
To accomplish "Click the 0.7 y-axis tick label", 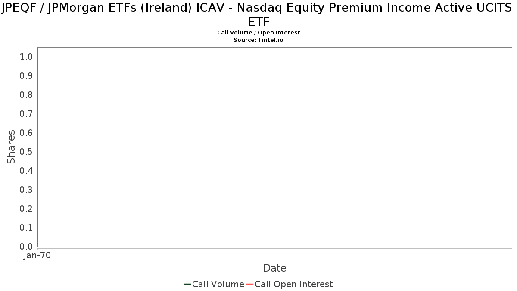I will coord(26,114).
